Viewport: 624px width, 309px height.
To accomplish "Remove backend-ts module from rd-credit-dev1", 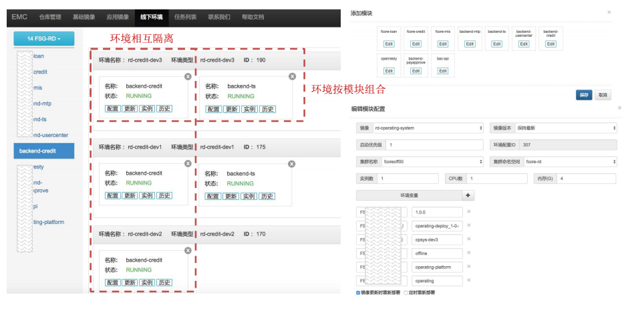I will tap(291, 164).
